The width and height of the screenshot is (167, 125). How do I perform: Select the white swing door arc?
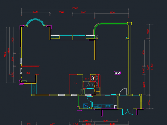[123, 91]
